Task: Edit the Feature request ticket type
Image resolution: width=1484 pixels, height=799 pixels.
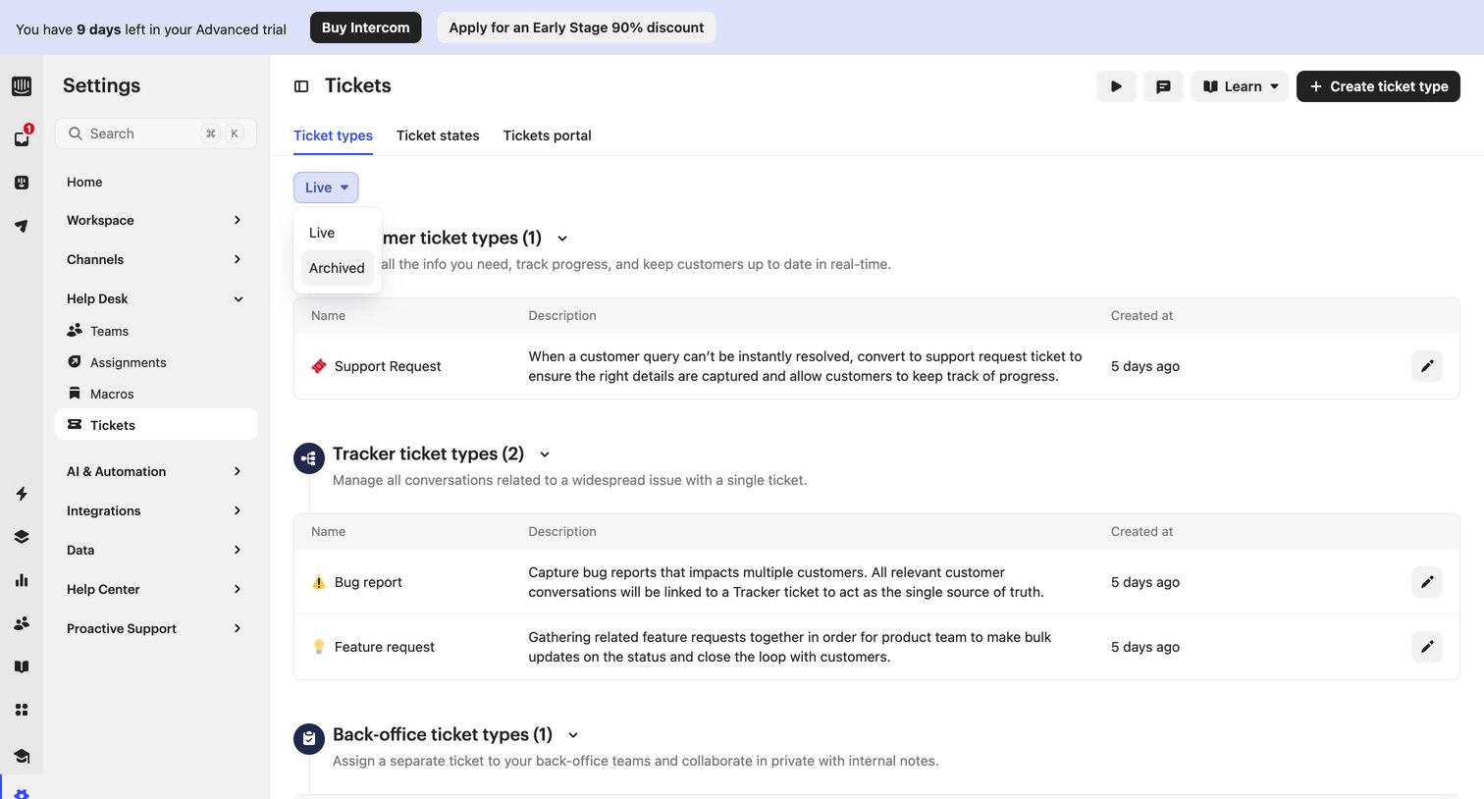Action: [1427, 647]
